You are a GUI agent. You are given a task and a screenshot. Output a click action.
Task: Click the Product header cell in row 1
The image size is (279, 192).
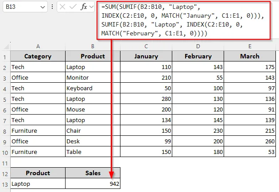coord(93,56)
